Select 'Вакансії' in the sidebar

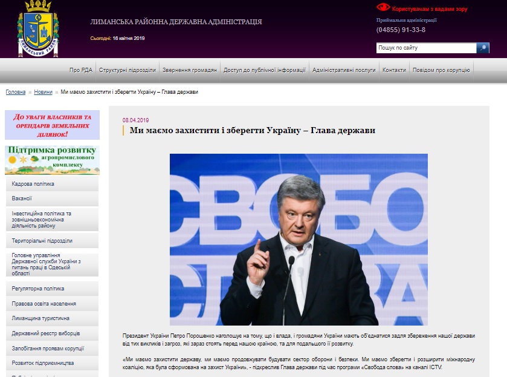click(x=52, y=198)
